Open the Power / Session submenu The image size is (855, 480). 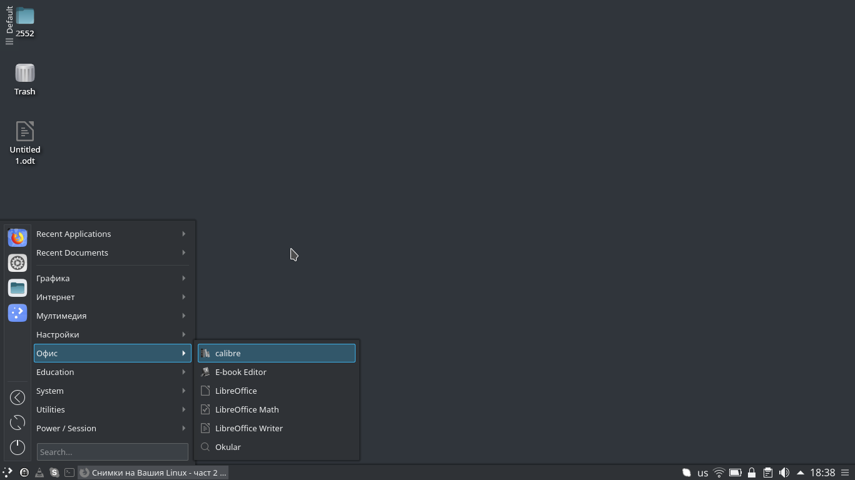[x=112, y=428]
